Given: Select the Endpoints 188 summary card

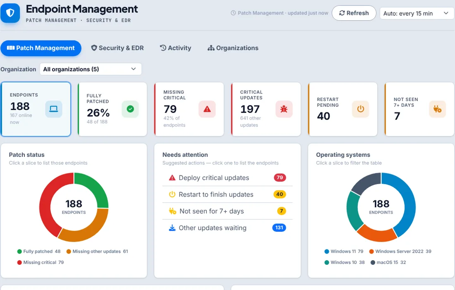Looking at the screenshot, I should coord(36,109).
